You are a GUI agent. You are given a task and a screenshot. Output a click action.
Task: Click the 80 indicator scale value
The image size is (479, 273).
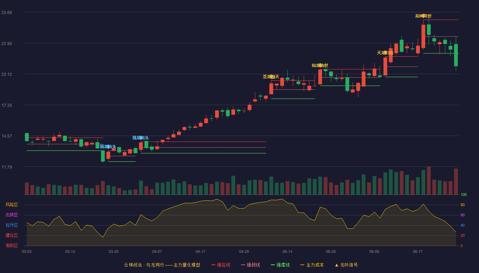463,205
